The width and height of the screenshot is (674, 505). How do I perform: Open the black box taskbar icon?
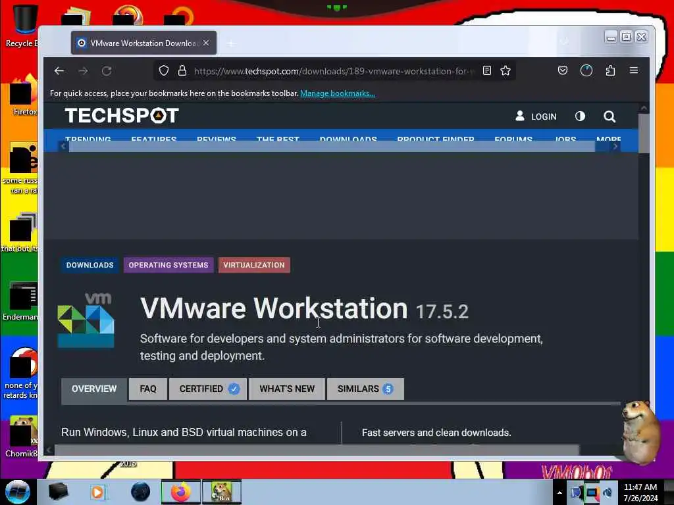(x=58, y=492)
